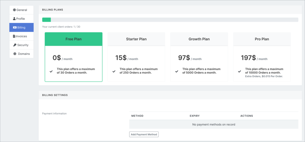Click the checkmark in Starter Plan card
Image resolution: width=305 pixels, height=142 pixels.
pos(114,71)
